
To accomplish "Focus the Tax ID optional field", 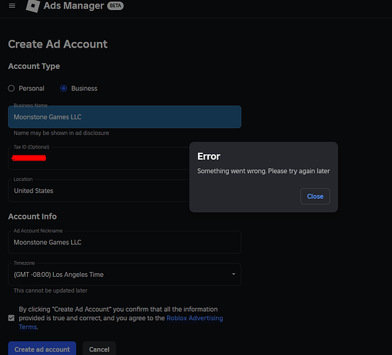I will (99, 158).
